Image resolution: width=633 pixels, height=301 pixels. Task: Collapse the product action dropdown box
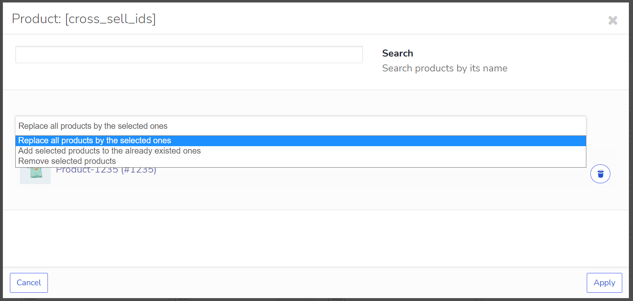[301, 126]
